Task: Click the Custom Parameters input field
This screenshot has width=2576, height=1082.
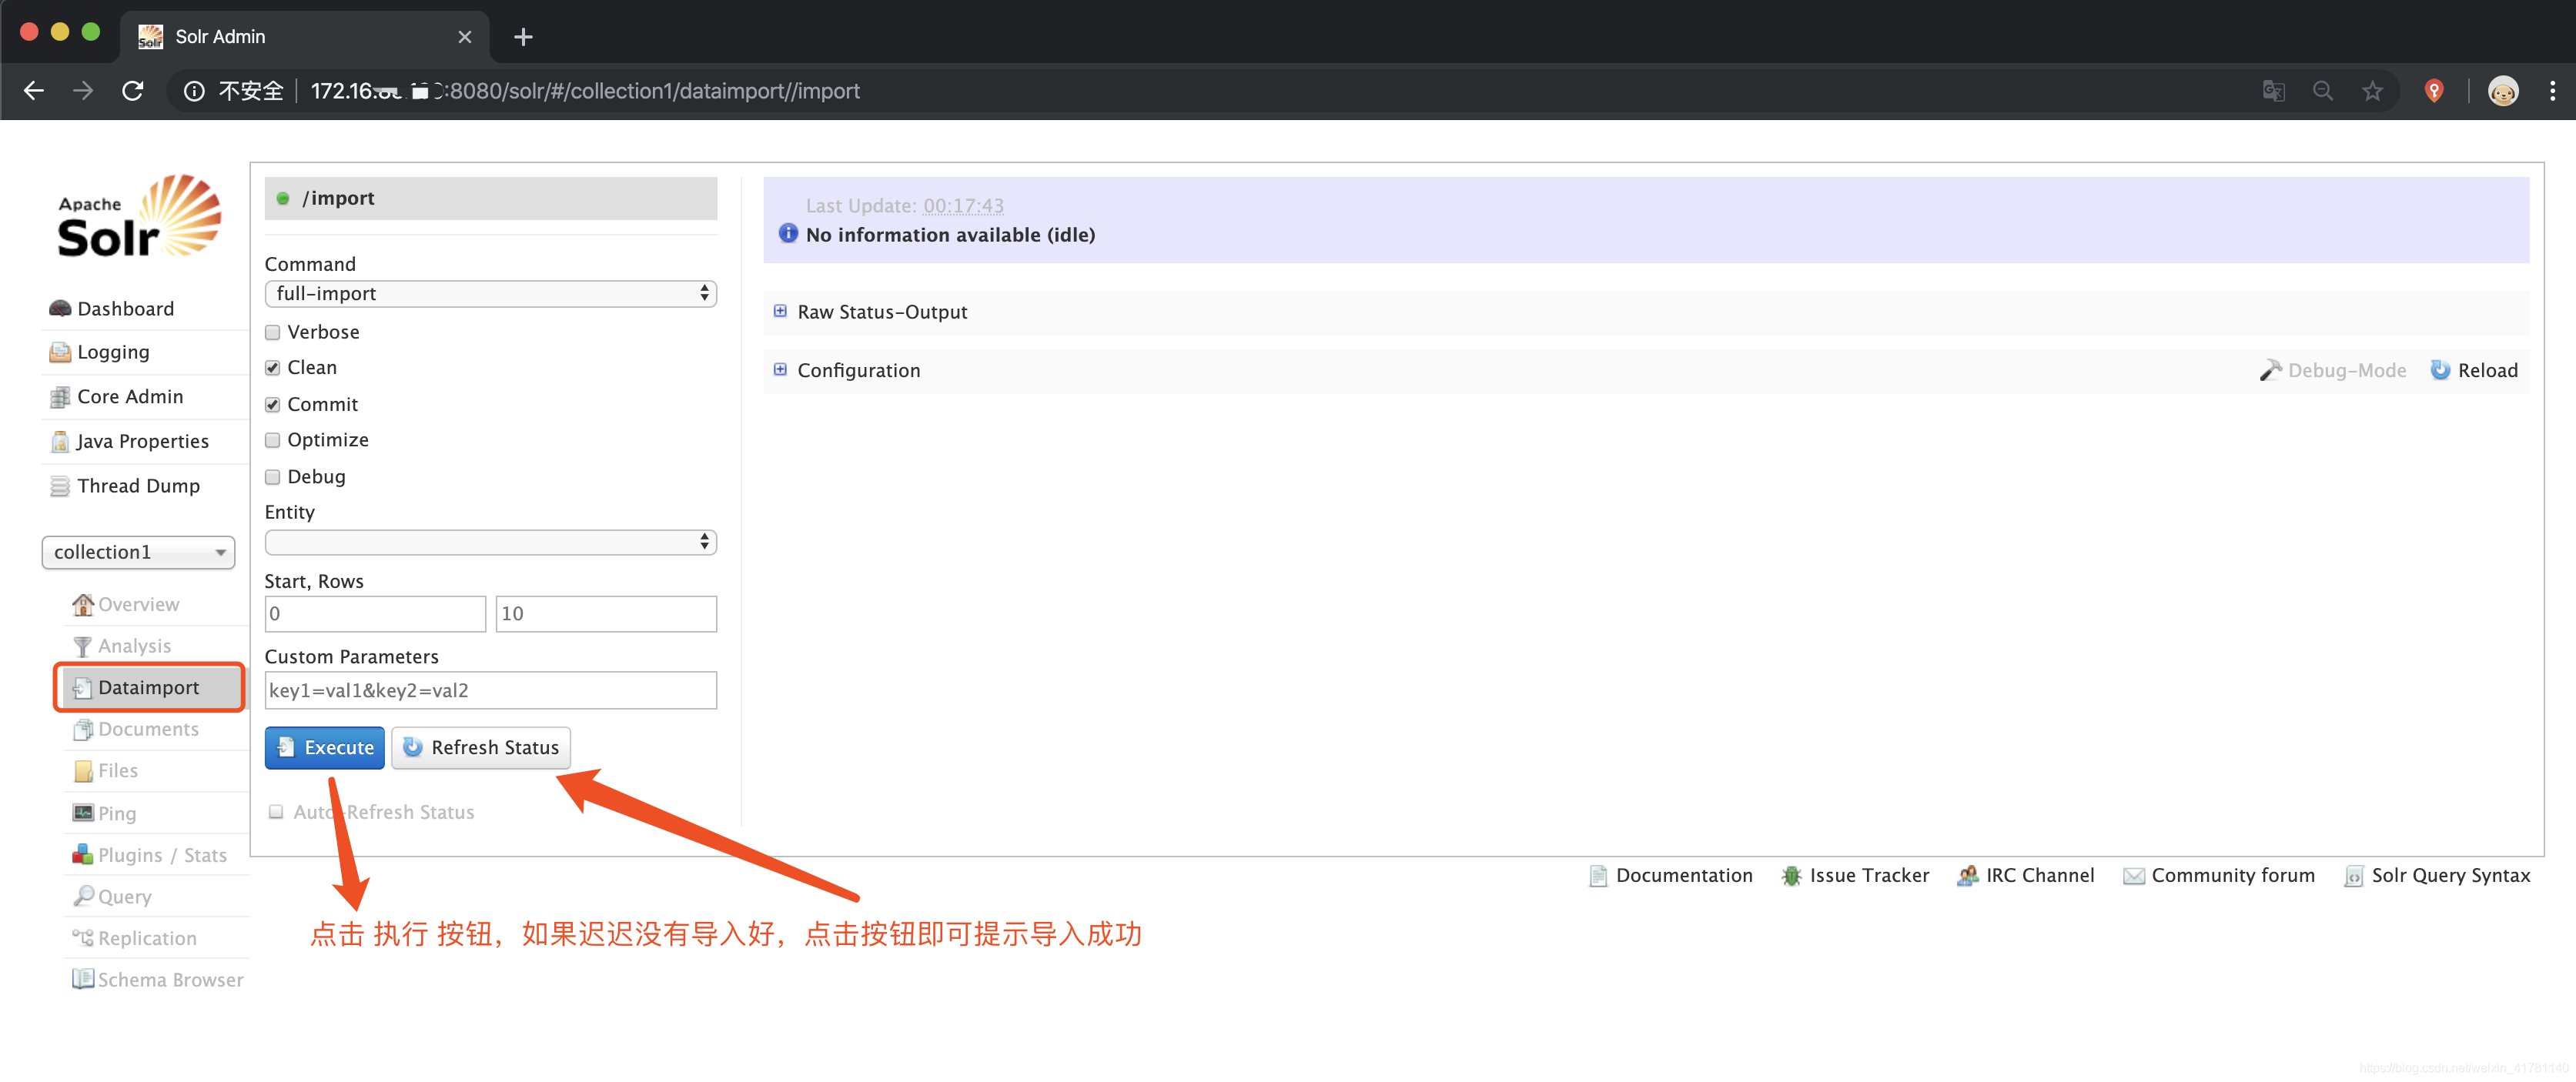Action: (x=490, y=691)
